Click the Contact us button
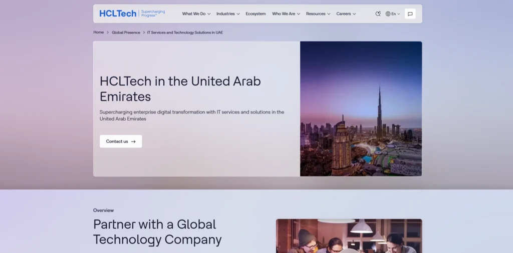 (121, 141)
